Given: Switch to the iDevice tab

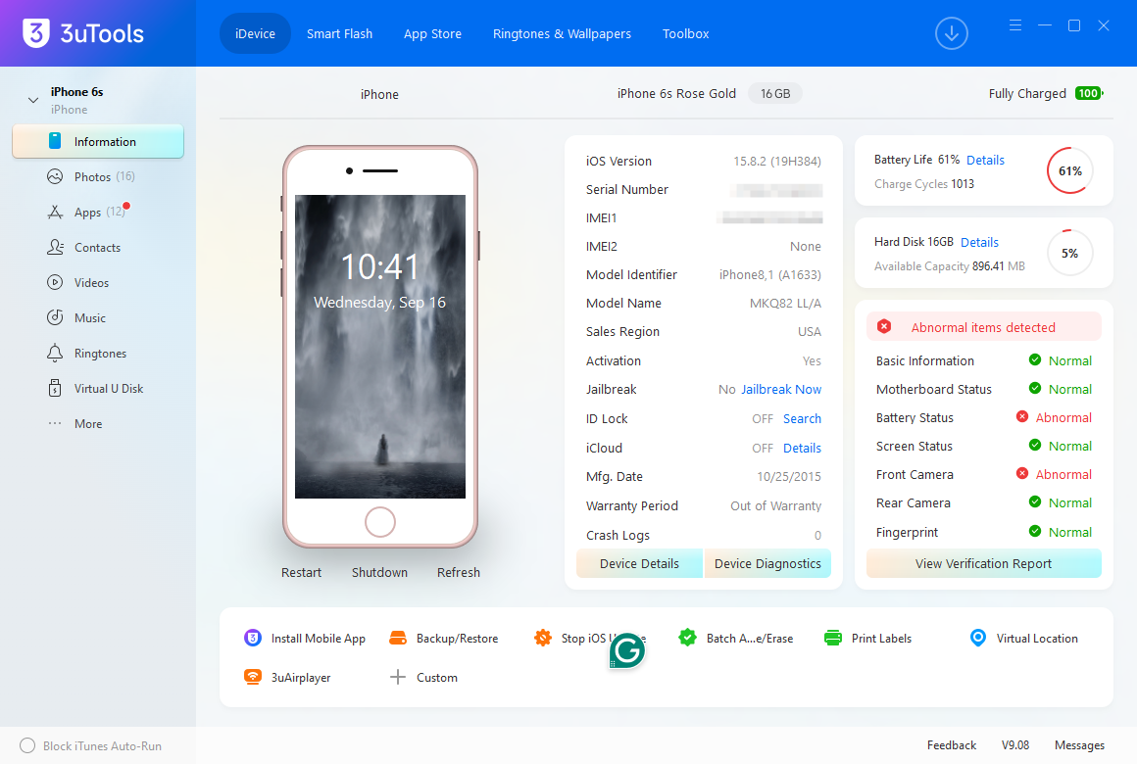Looking at the screenshot, I should click(255, 33).
